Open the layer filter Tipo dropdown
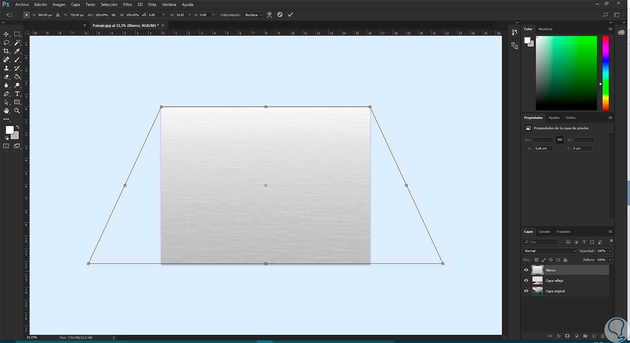The height and width of the screenshot is (343, 630). [x=541, y=242]
